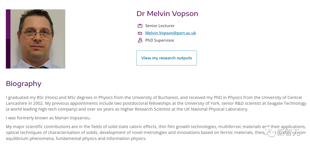Viewport: 310px width, 146px height.
Task: Click Dr Melvin Vopson's profile photo
Action: 38,39
